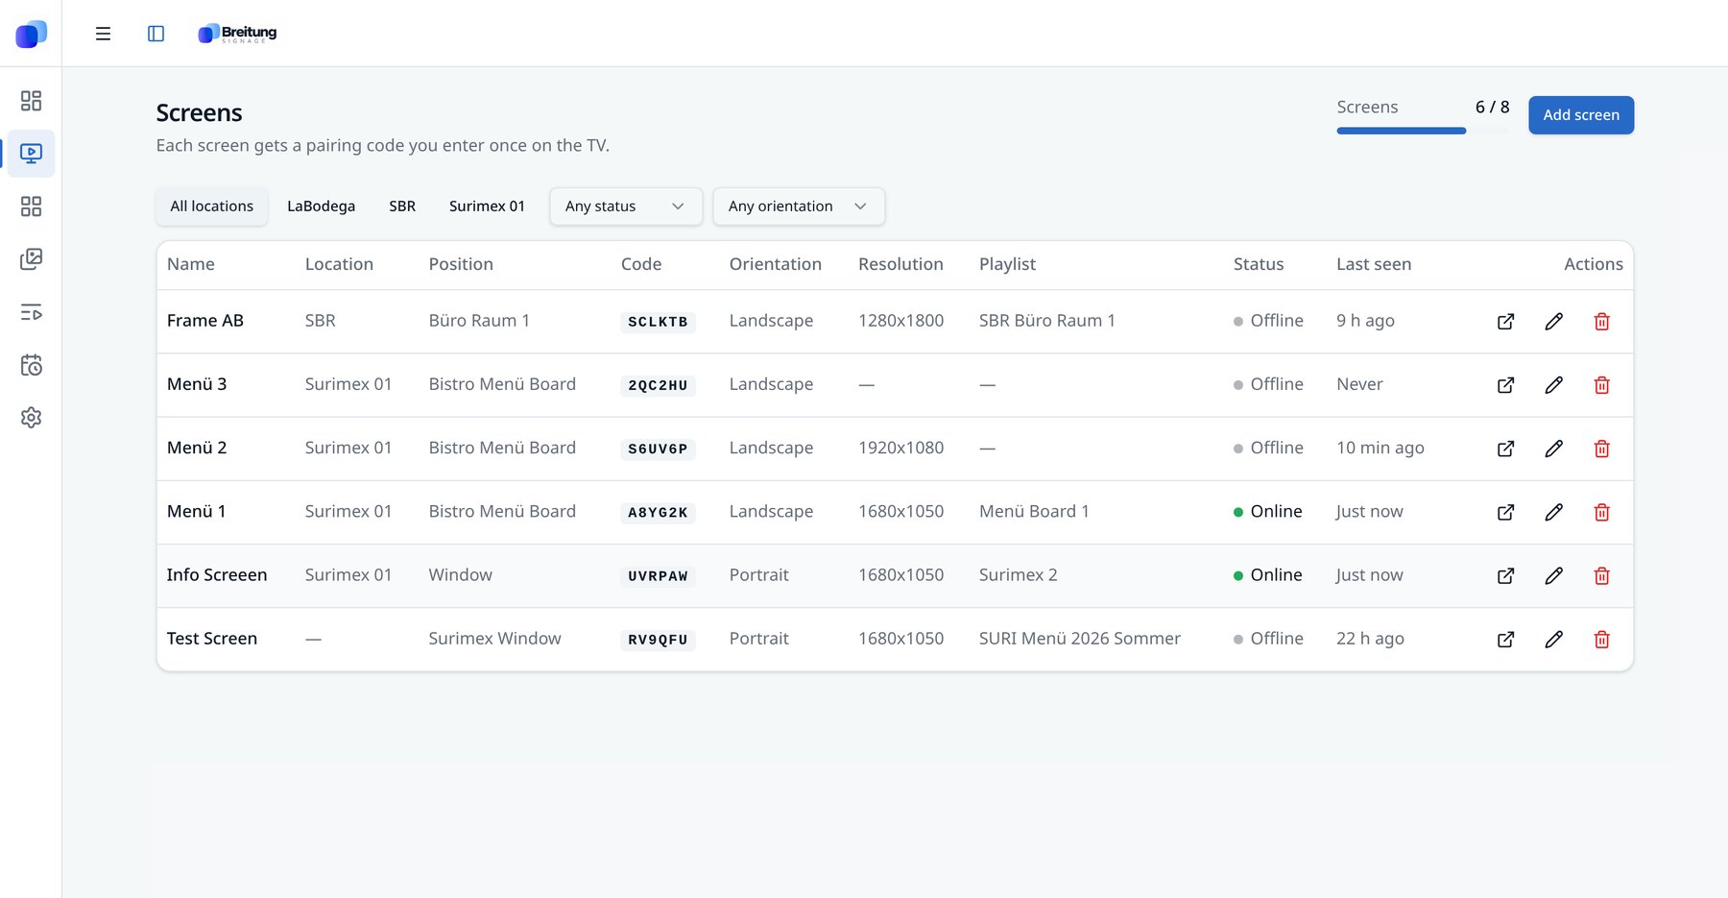The height and width of the screenshot is (898, 1728).
Task: Click the 1280x1800 resolution cell
Action: (900, 321)
